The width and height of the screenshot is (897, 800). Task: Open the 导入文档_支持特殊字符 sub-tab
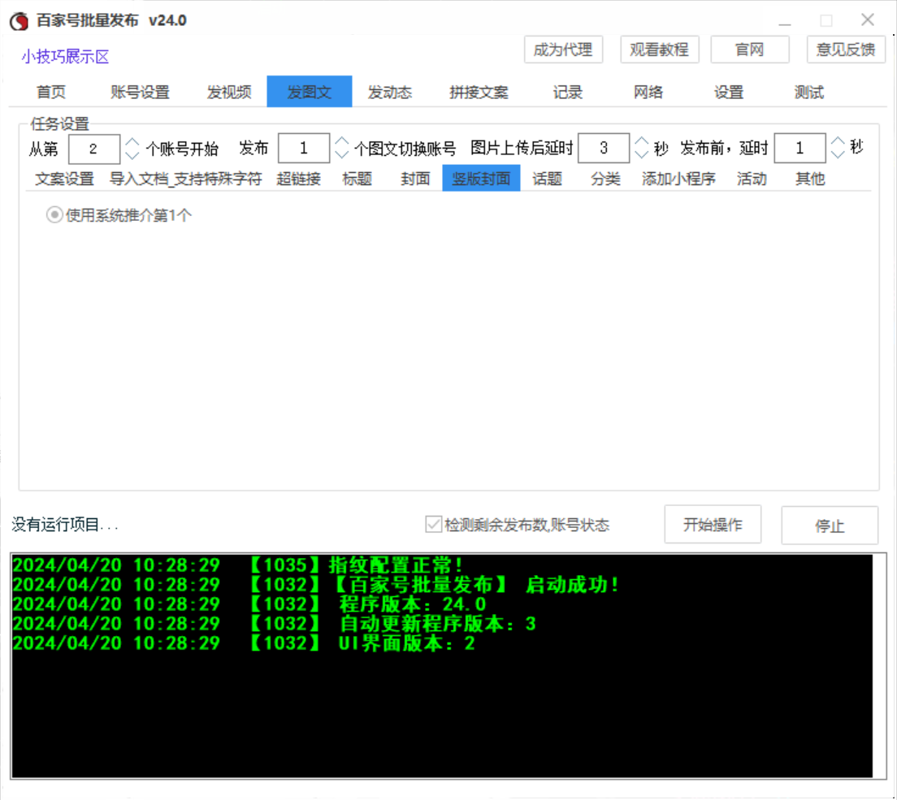pos(185,179)
